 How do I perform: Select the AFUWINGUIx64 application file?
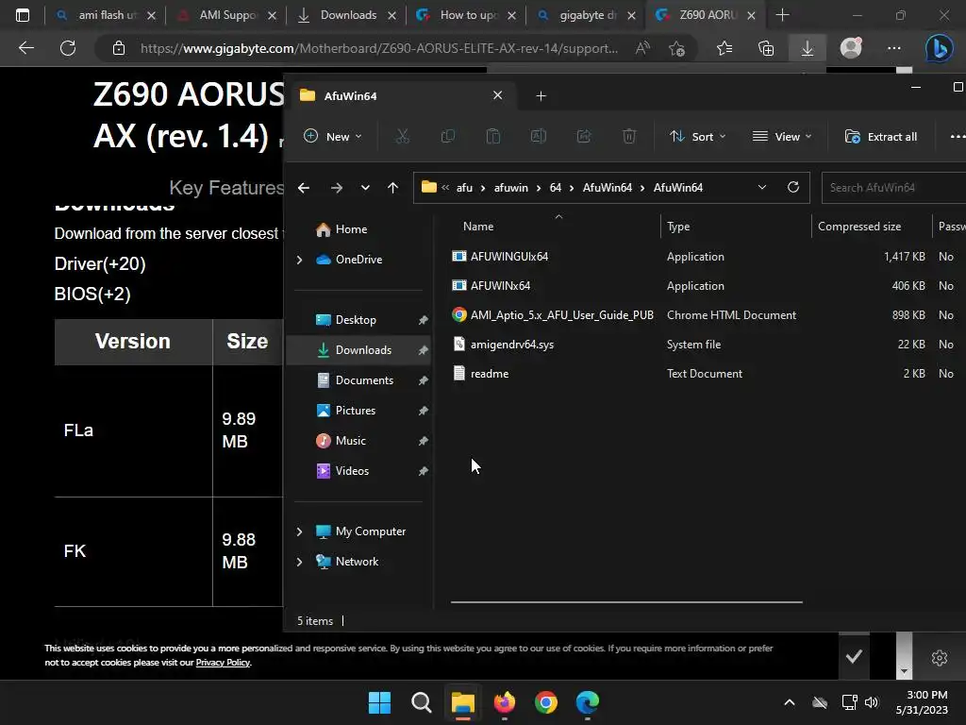(508, 257)
